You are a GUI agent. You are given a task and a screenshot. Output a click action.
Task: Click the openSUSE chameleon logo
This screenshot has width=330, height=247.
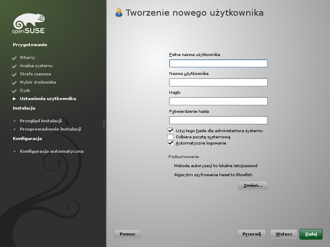29,23
